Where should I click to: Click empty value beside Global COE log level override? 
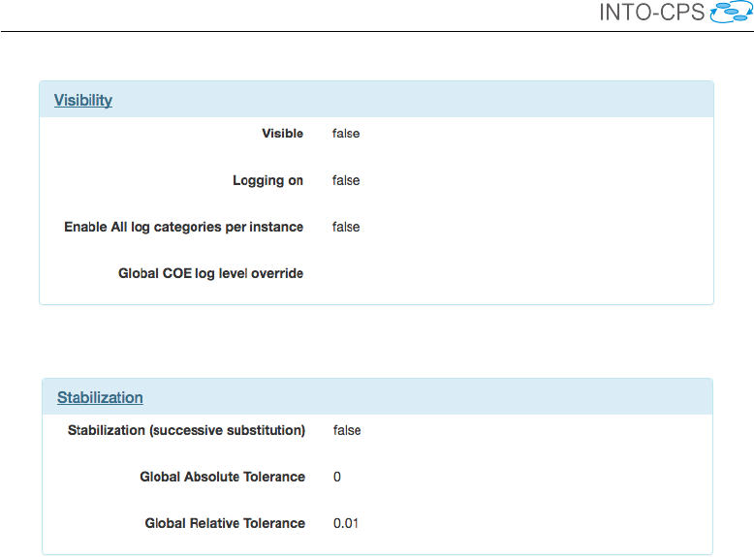point(388,273)
